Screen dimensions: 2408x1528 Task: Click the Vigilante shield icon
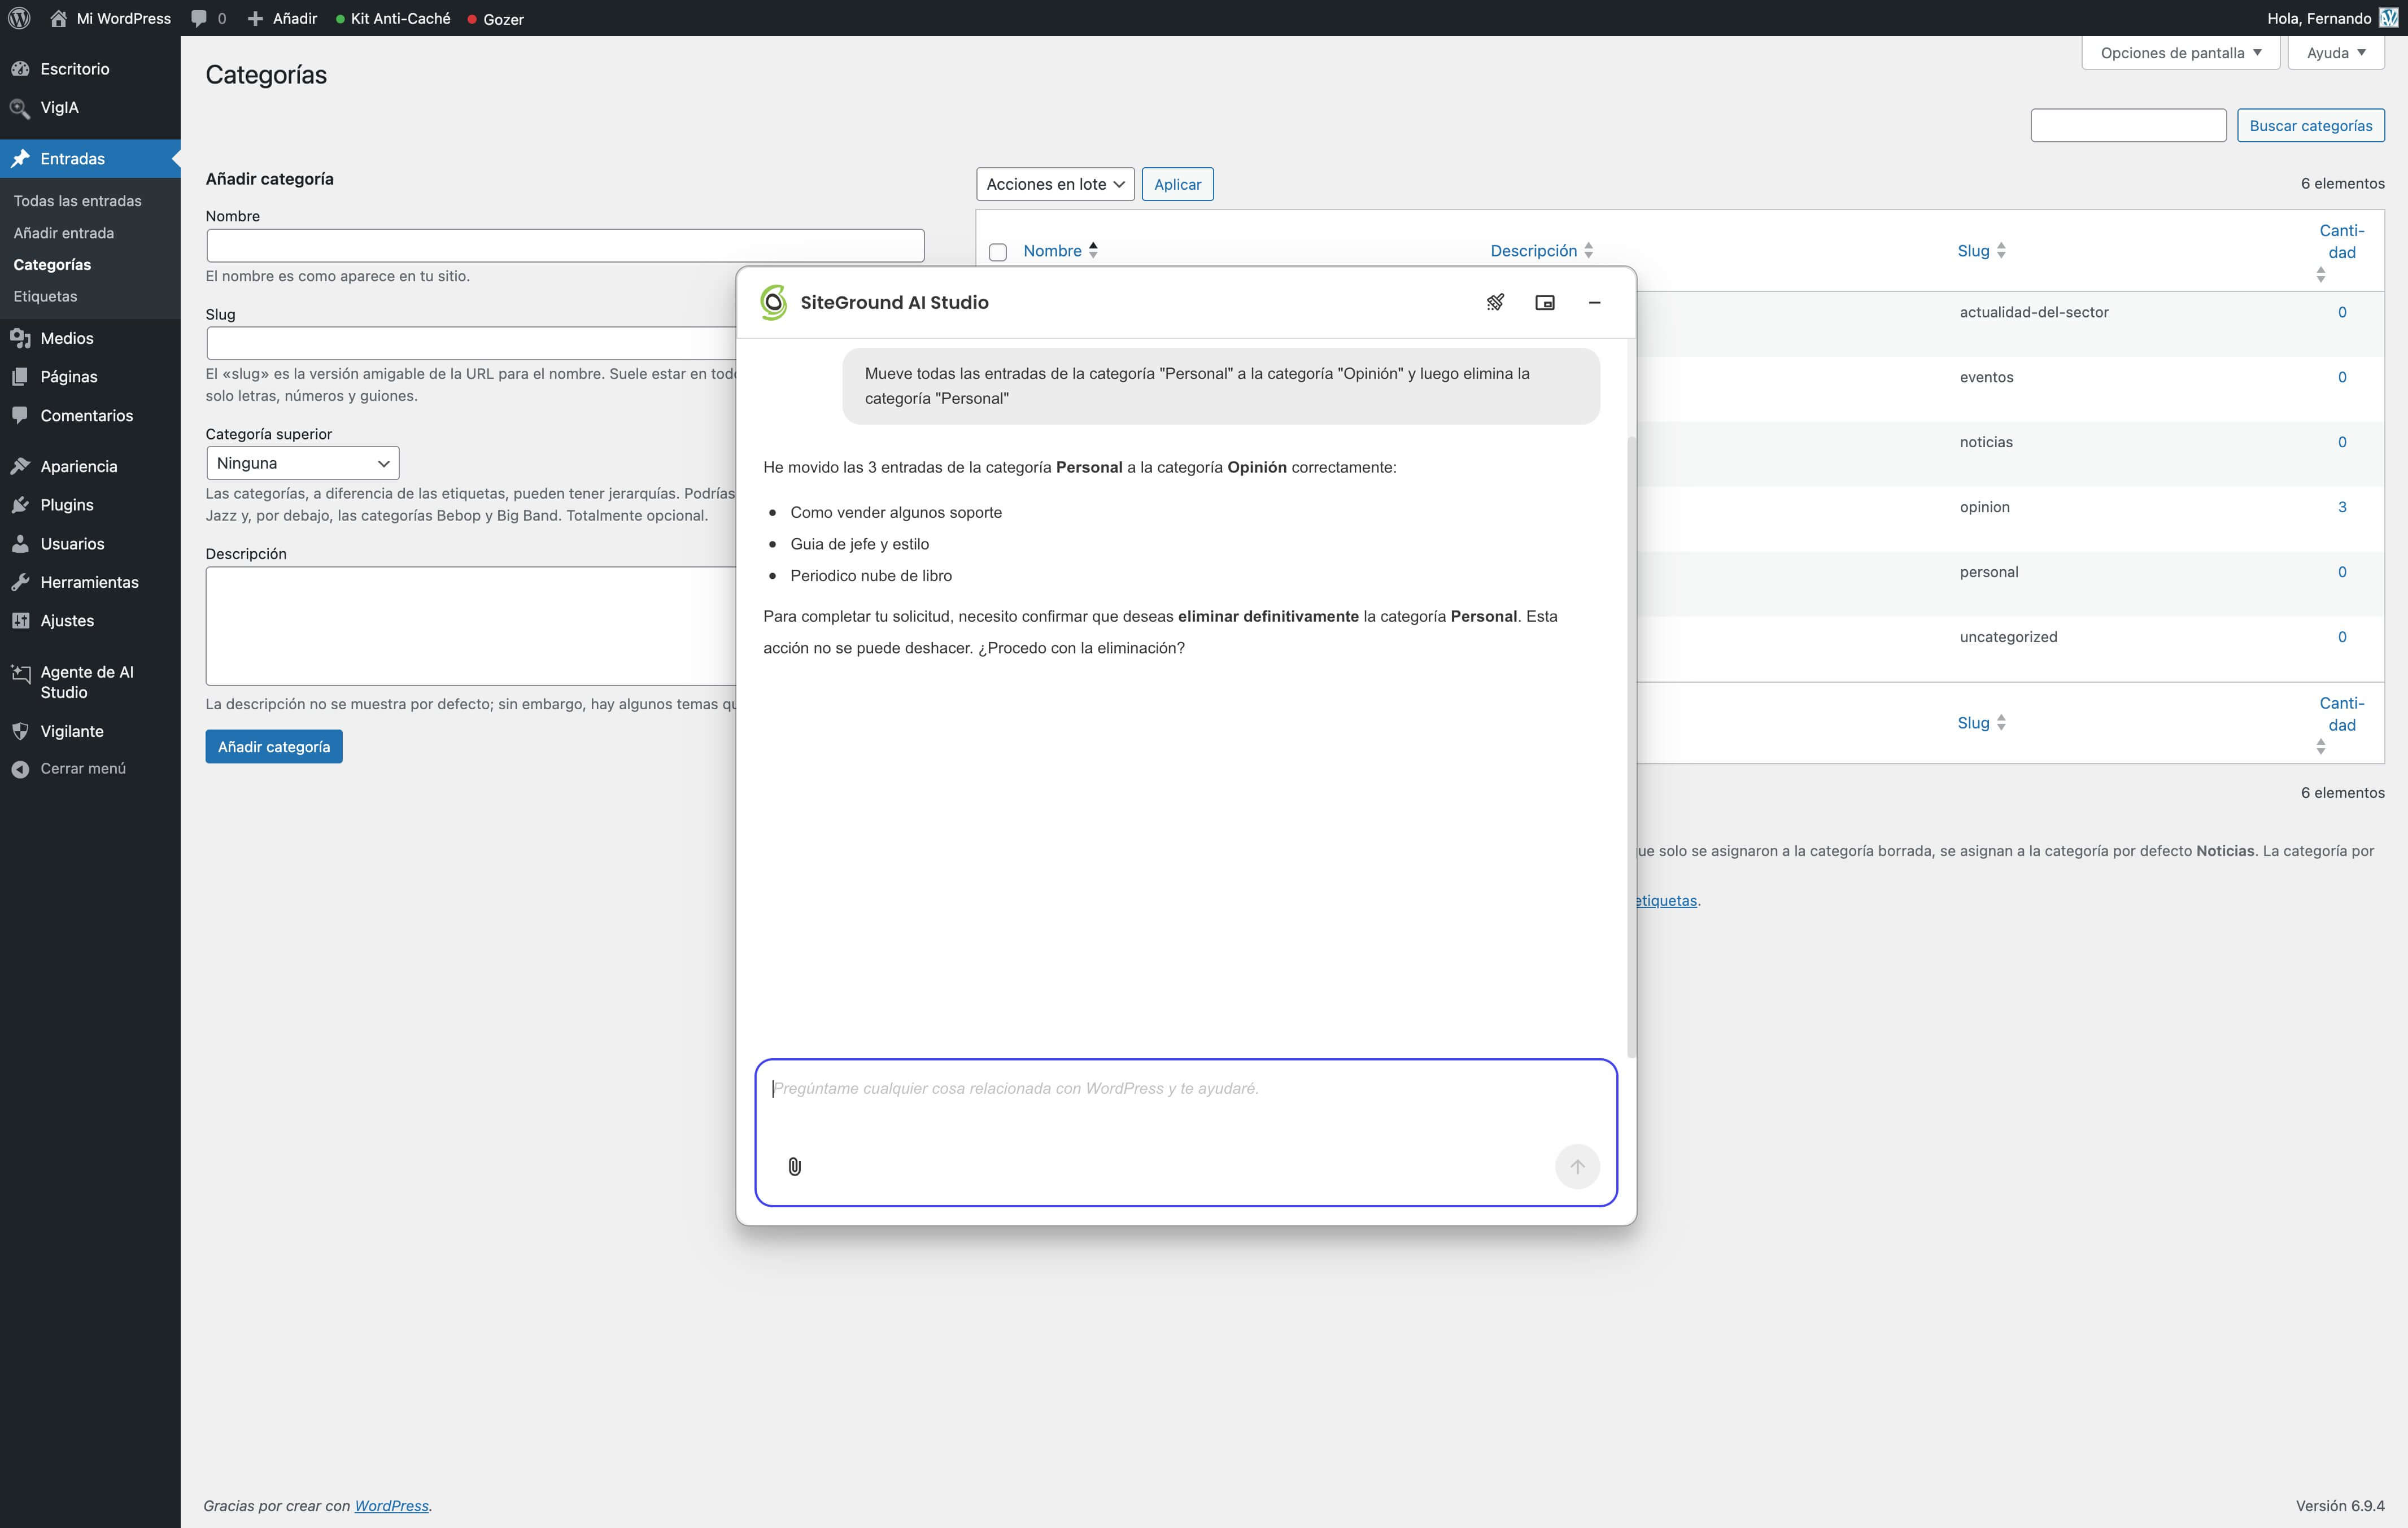pos(20,731)
